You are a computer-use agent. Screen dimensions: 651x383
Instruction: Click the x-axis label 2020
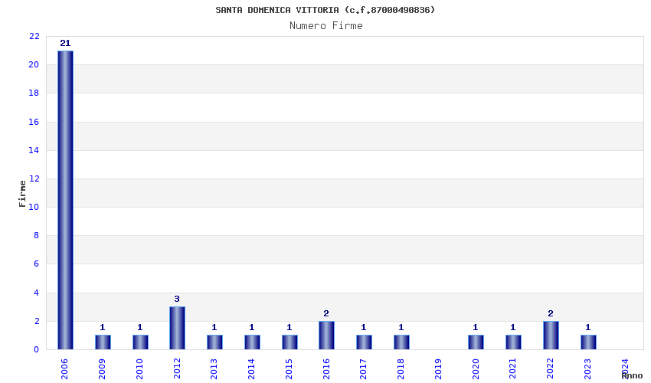click(476, 369)
